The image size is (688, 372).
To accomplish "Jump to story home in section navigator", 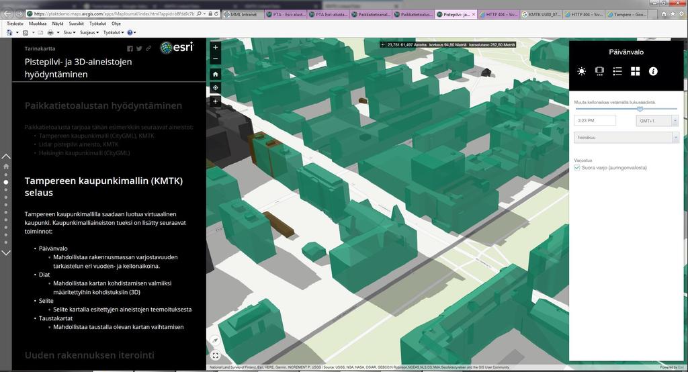I will point(5,167).
